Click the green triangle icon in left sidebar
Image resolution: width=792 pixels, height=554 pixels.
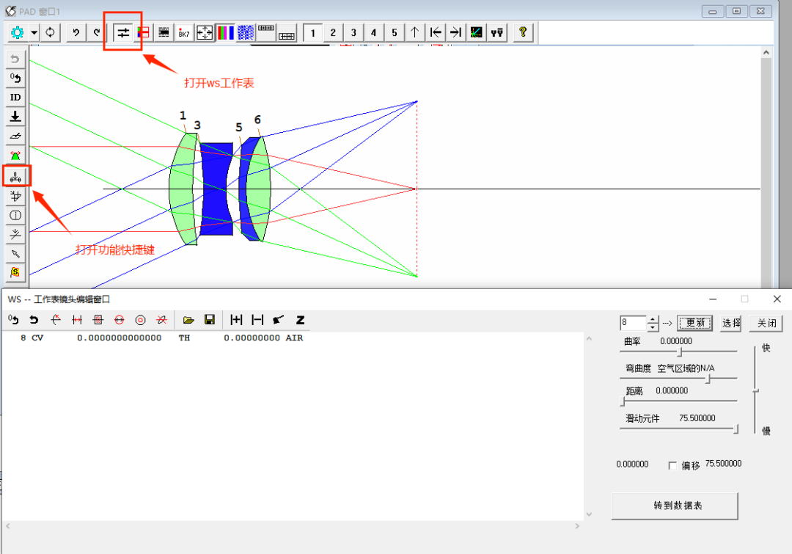pyautogui.click(x=15, y=156)
